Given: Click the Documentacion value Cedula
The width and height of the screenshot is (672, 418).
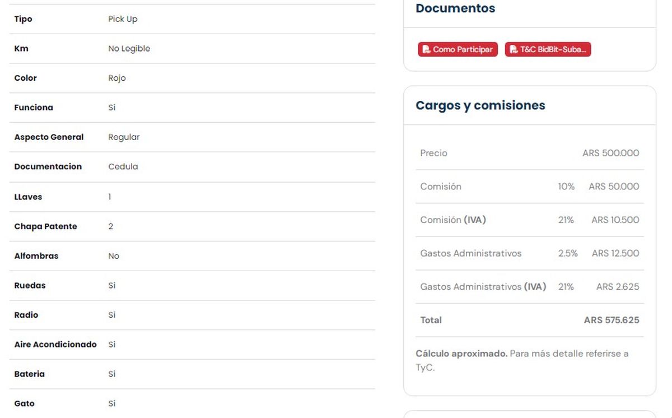Looking at the screenshot, I should click(x=123, y=166).
